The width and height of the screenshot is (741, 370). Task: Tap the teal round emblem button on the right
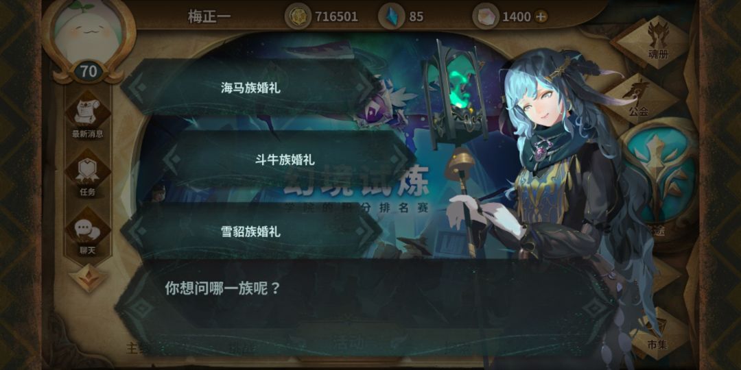click(x=660, y=175)
